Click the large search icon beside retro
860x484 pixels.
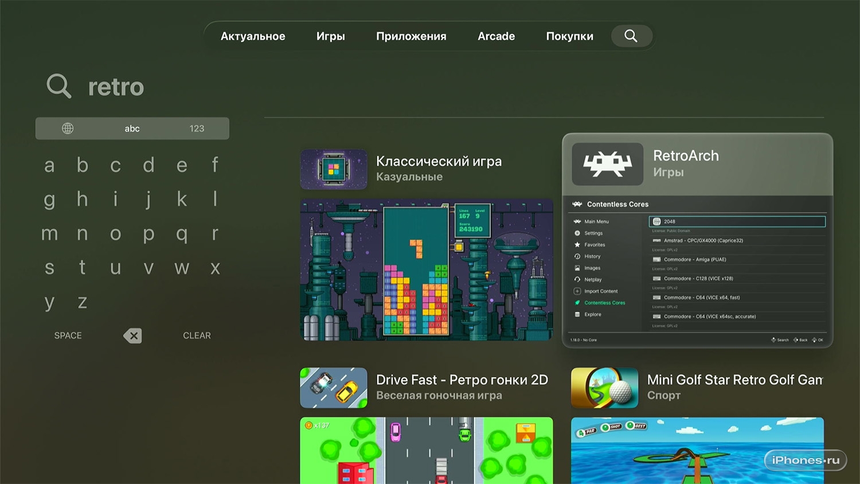(x=59, y=87)
